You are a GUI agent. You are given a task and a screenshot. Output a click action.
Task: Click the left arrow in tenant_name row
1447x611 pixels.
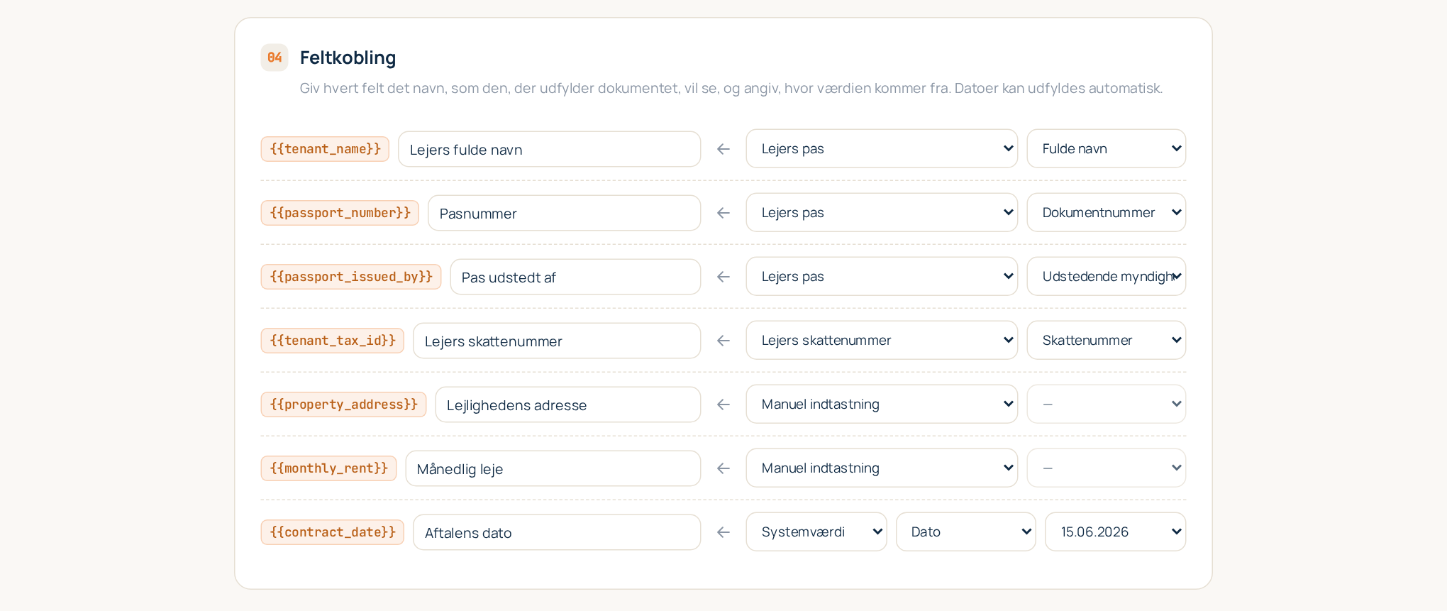(x=723, y=149)
